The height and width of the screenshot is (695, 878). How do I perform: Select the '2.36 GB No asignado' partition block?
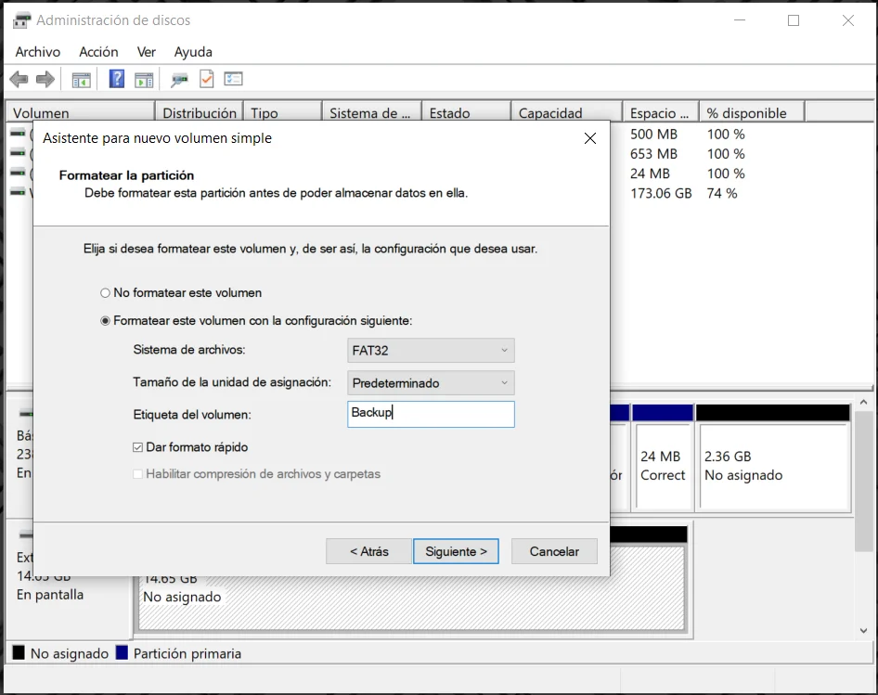tap(773, 467)
